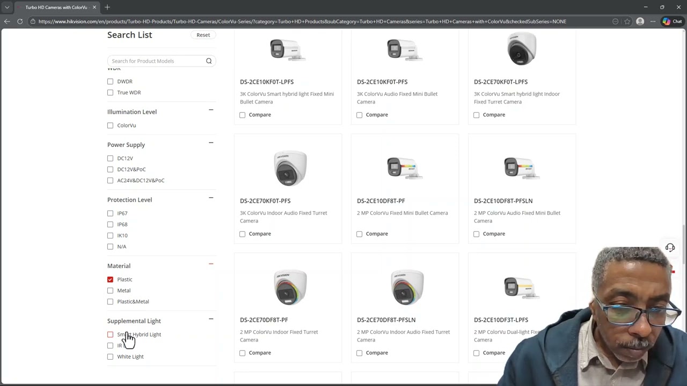Click the DS-2CE10DF8T-PFSLN bullet camera image

tap(521, 168)
